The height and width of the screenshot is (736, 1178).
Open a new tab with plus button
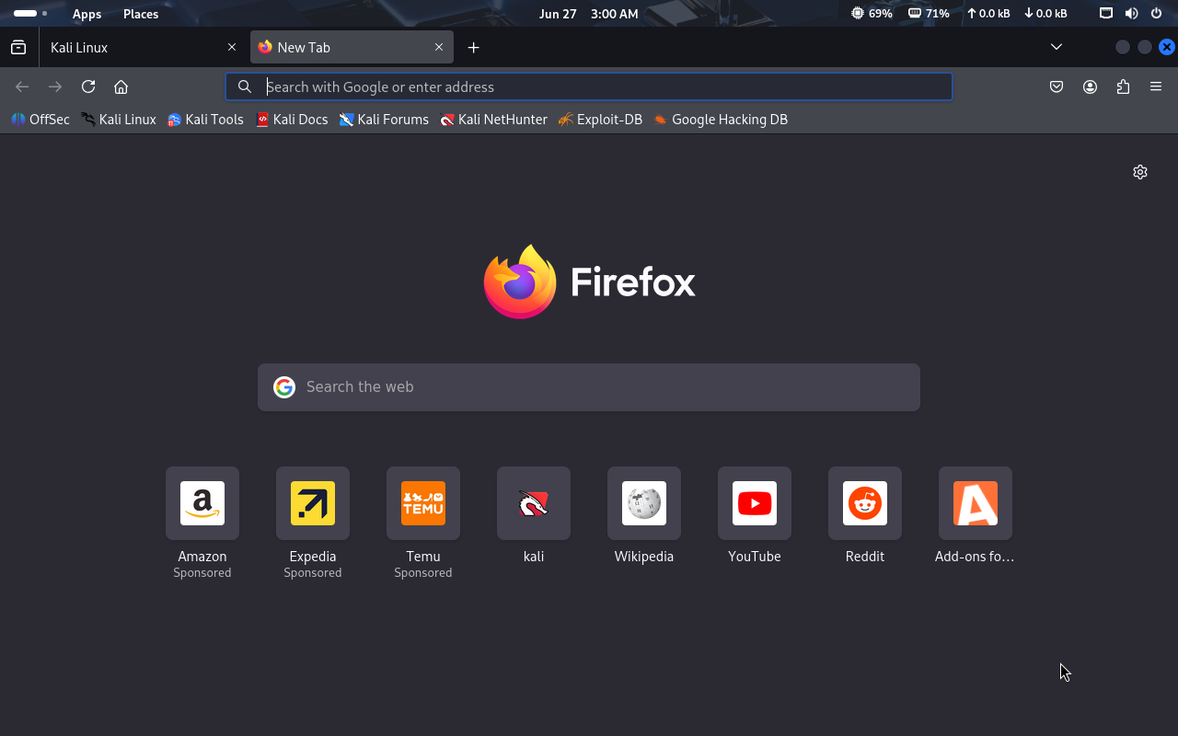[x=473, y=47]
